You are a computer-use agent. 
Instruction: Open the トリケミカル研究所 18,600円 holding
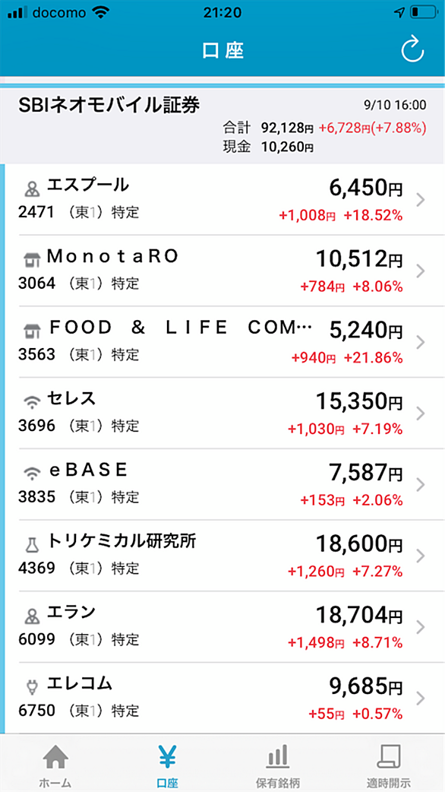point(222,555)
